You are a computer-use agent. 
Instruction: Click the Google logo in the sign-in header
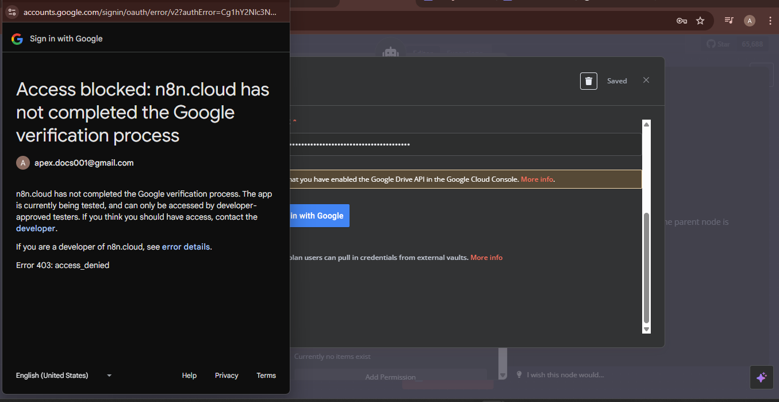pos(17,39)
